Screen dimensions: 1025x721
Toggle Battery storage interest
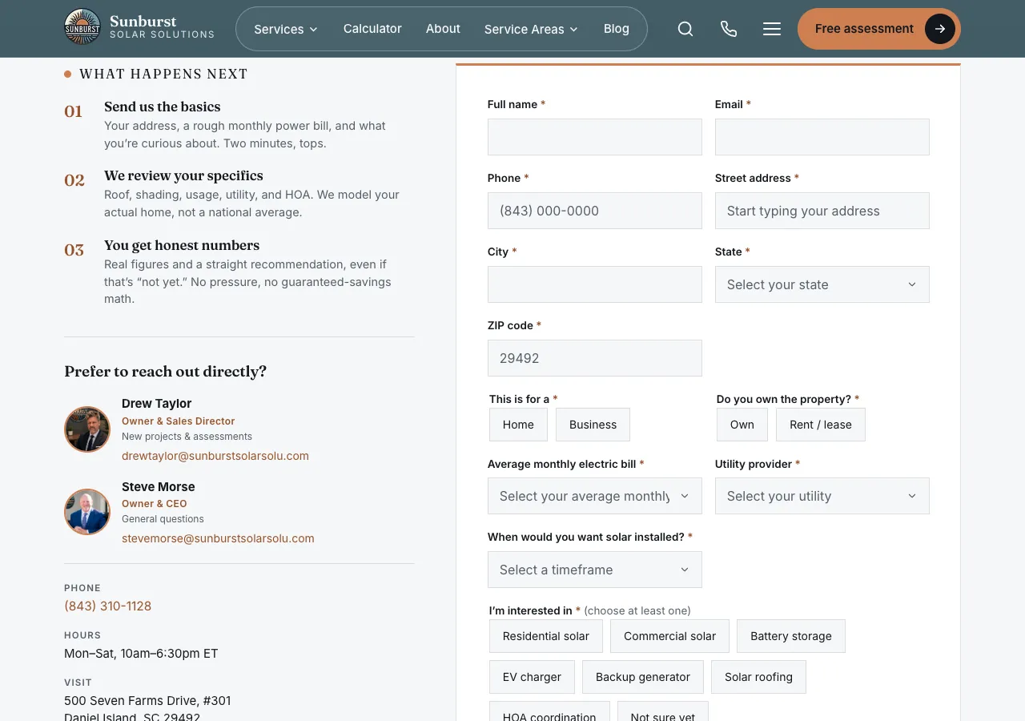pyautogui.click(x=791, y=636)
